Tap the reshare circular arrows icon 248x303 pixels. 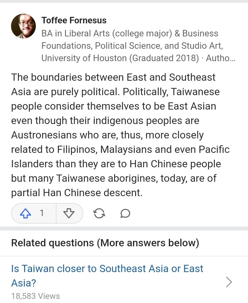click(100, 213)
